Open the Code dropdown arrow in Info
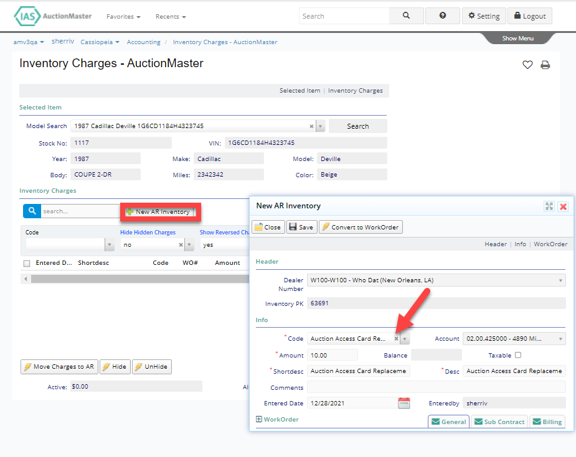The width and height of the screenshot is (576, 457). 405,338
